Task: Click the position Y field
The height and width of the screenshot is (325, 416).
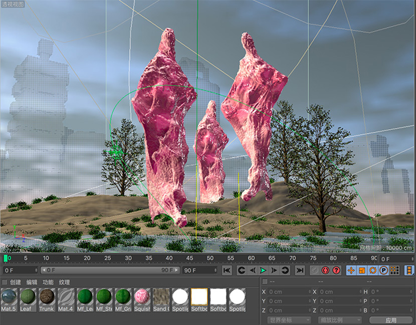Action: tap(289, 301)
